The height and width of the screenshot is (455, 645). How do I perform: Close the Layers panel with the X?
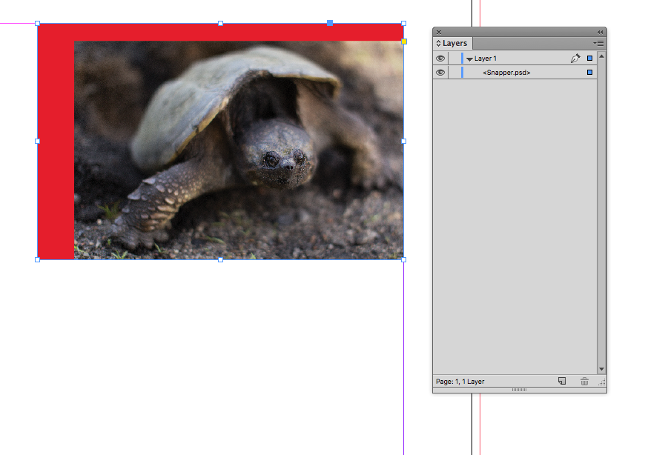point(439,32)
